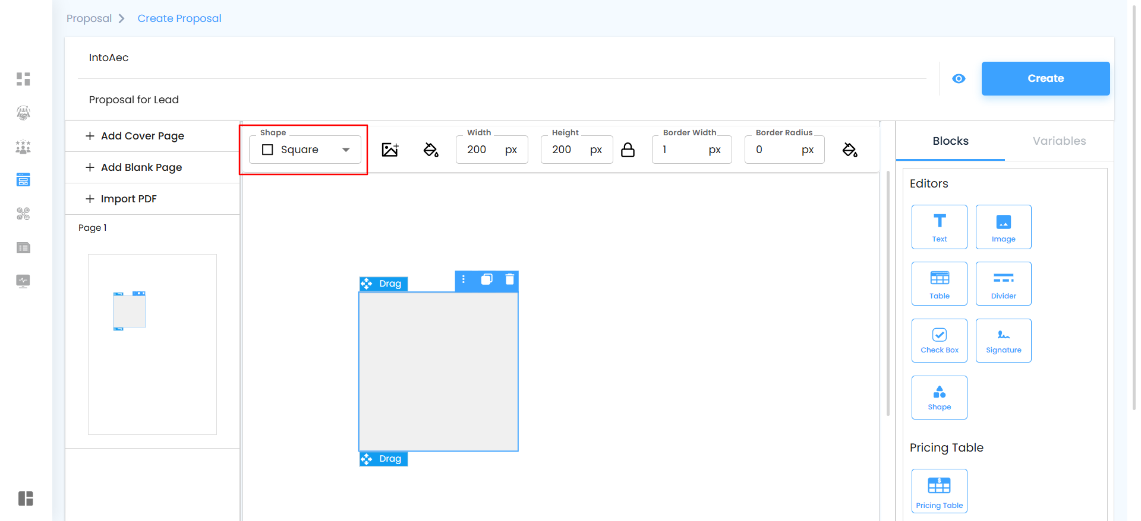Add a Text editor block
The image size is (1141, 521).
click(940, 227)
